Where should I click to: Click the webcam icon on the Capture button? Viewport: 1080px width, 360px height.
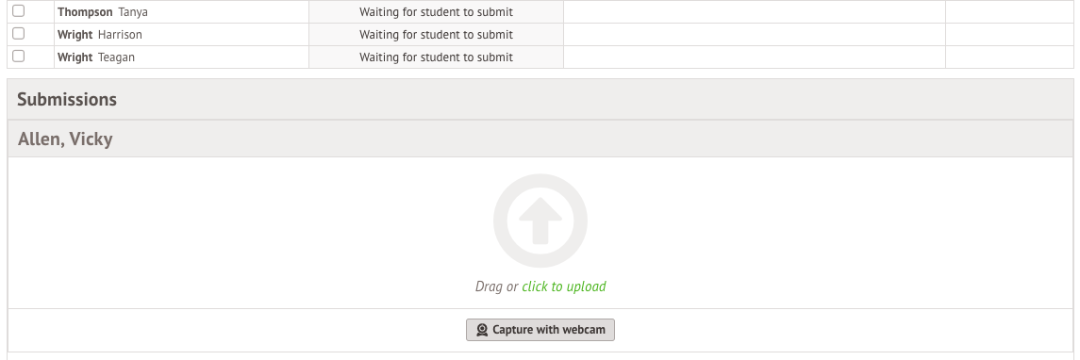pyautogui.click(x=482, y=330)
